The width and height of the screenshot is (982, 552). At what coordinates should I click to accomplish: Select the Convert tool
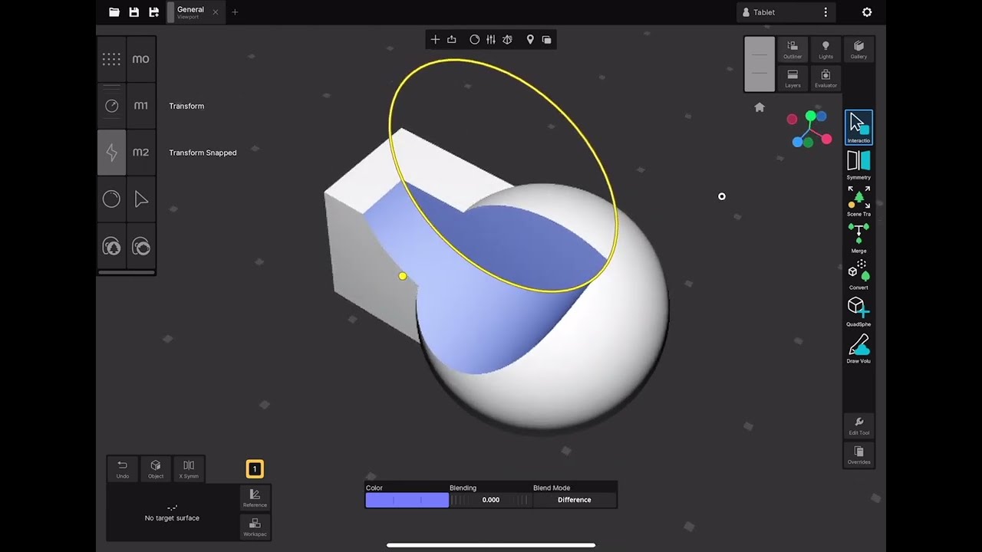(x=858, y=275)
